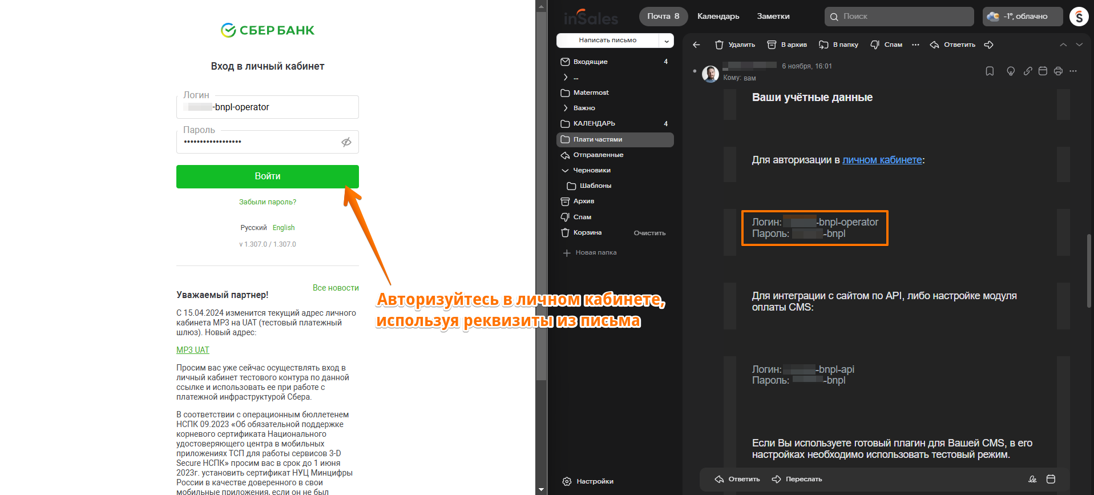Forward the email using the top toolbar arrow icon
The image size is (1094, 495).
989,45
